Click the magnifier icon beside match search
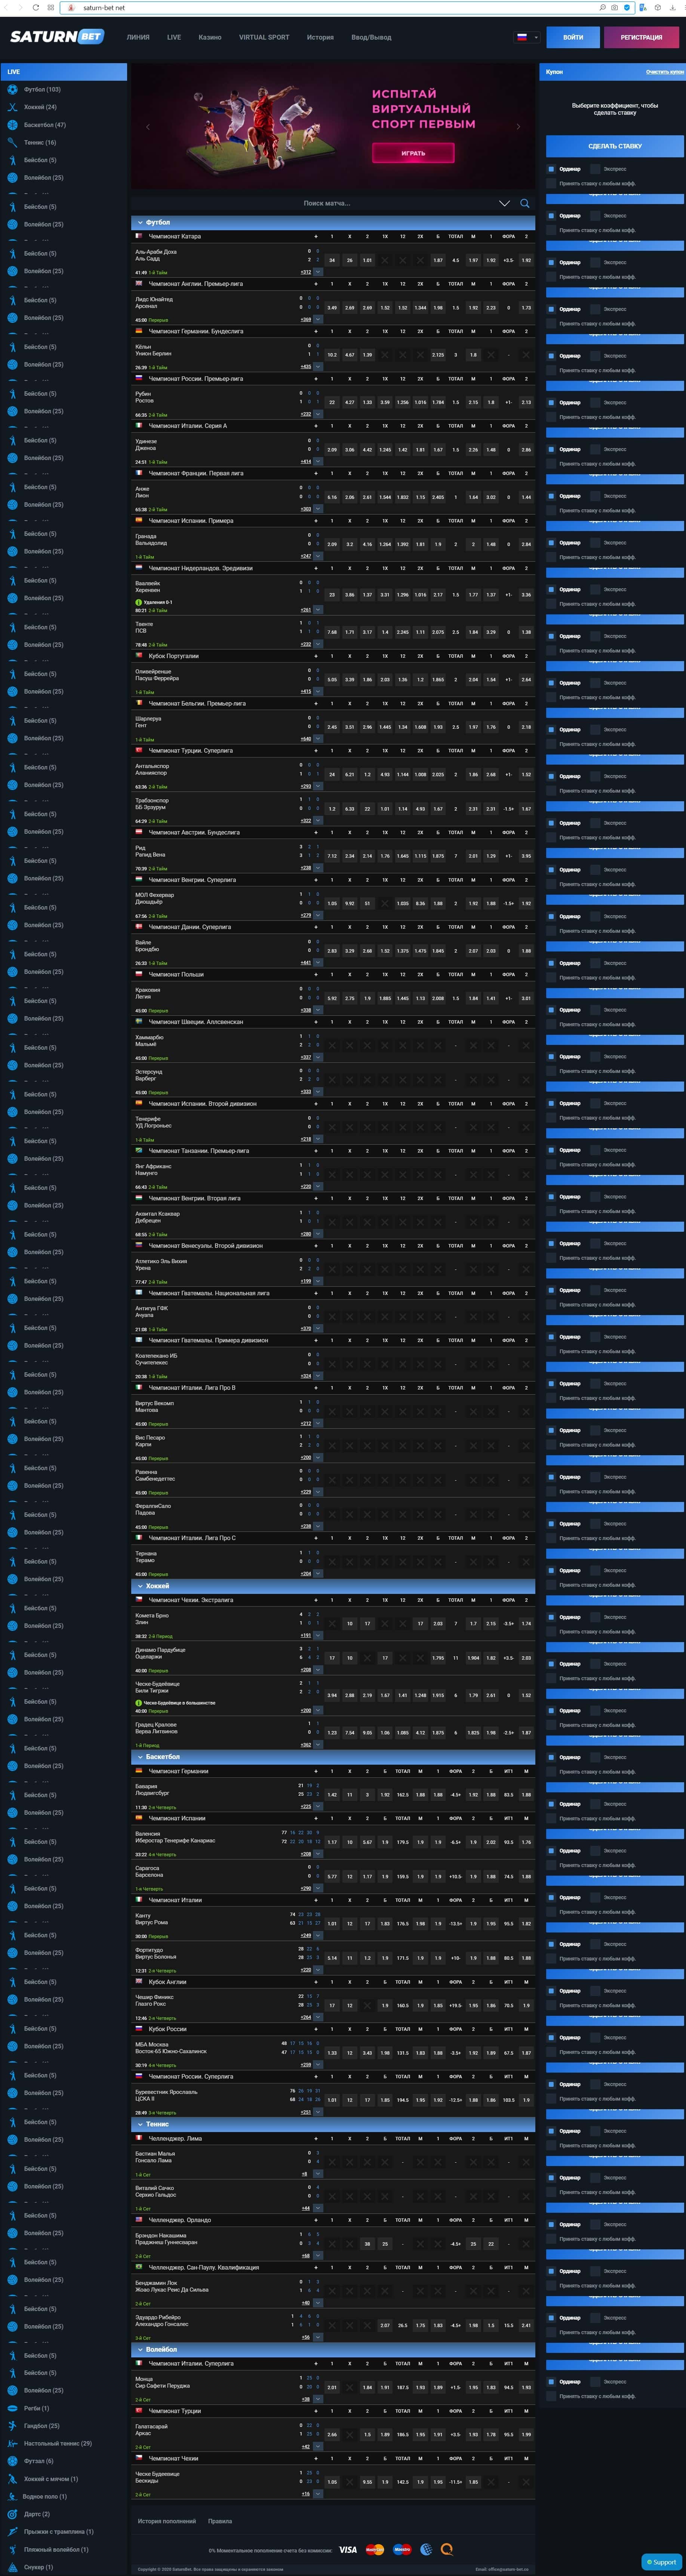The height and width of the screenshot is (2576, 686). 524,203
